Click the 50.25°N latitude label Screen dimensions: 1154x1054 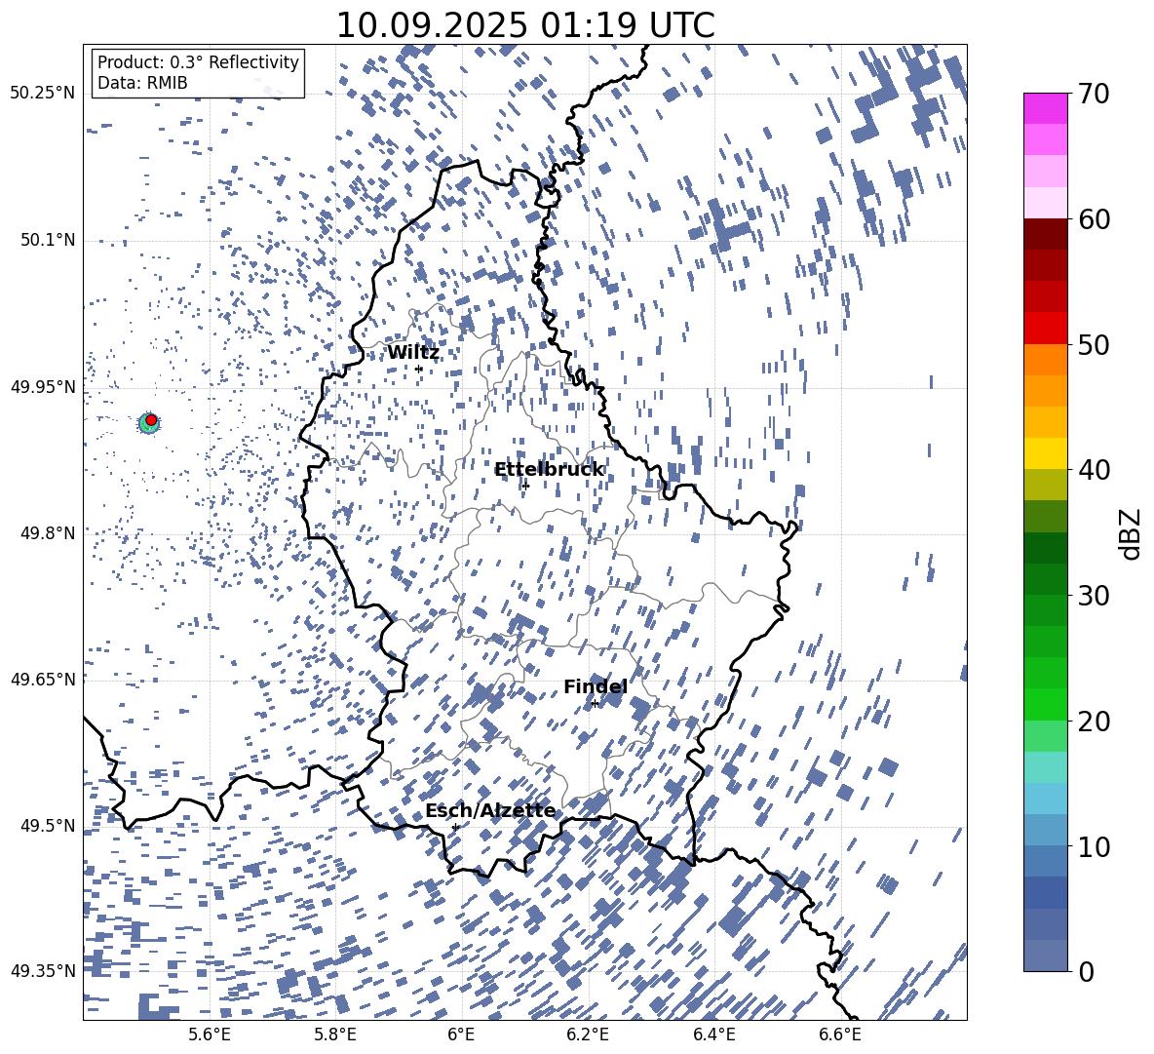(x=43, y=94)
